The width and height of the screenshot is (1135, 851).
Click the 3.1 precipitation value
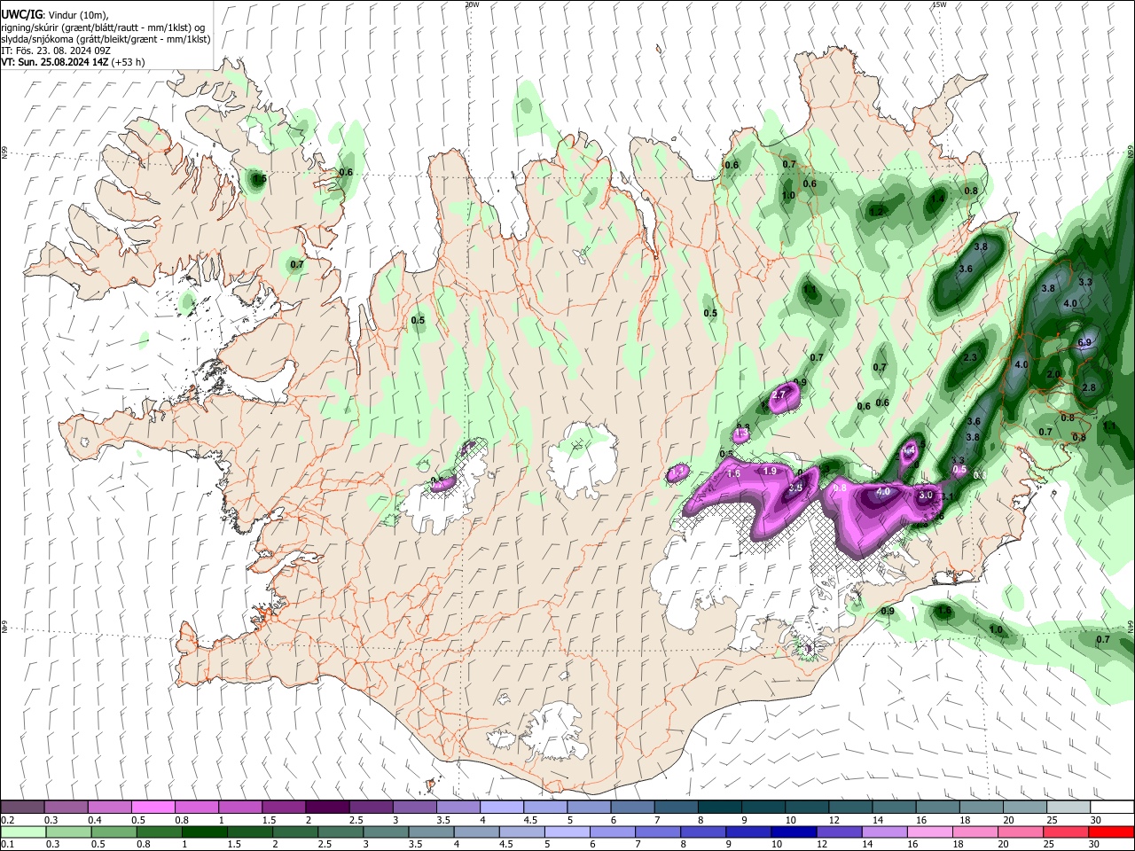tap(946, 497)
